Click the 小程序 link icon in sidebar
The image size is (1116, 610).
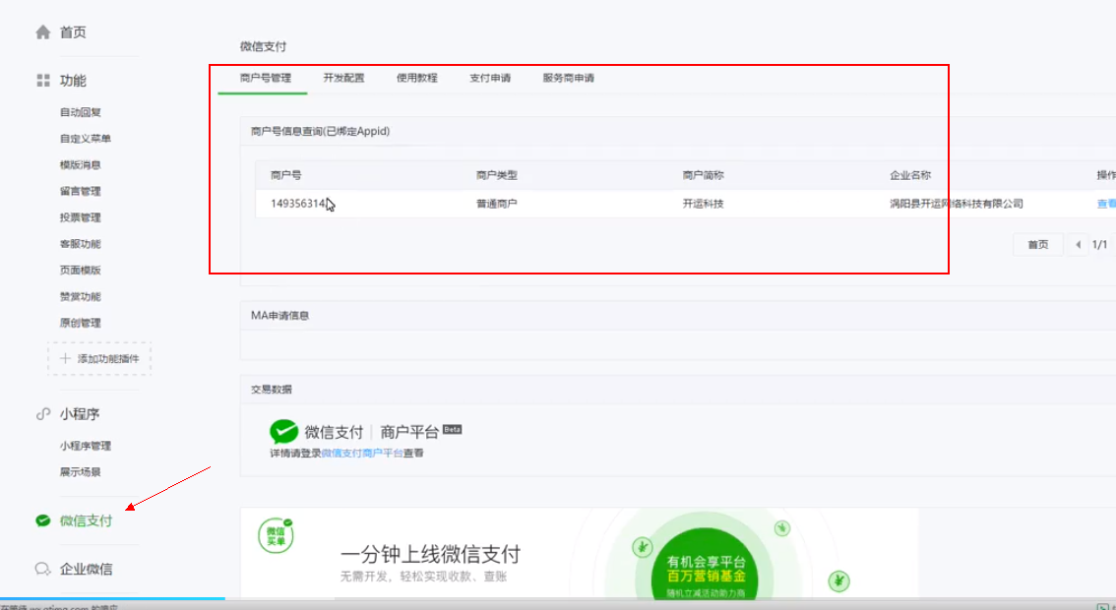(43, 413)
